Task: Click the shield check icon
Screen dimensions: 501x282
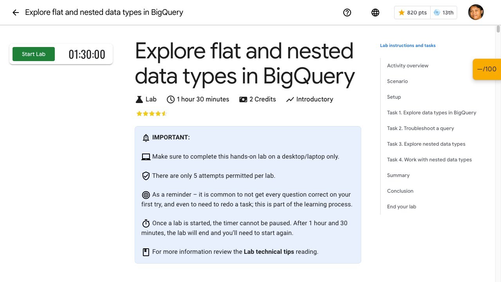Action: (x=146, y=176)
